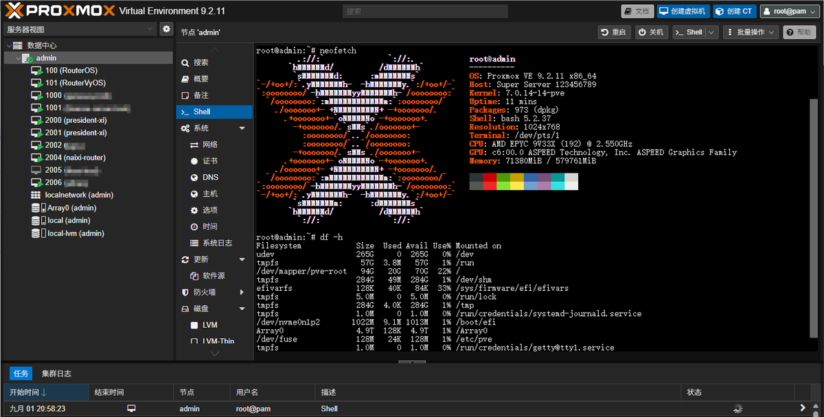Image resolution: width=824 pixels, height=417 pixels.
Task: Click the running task spinner icon
Action: (737, 409)
